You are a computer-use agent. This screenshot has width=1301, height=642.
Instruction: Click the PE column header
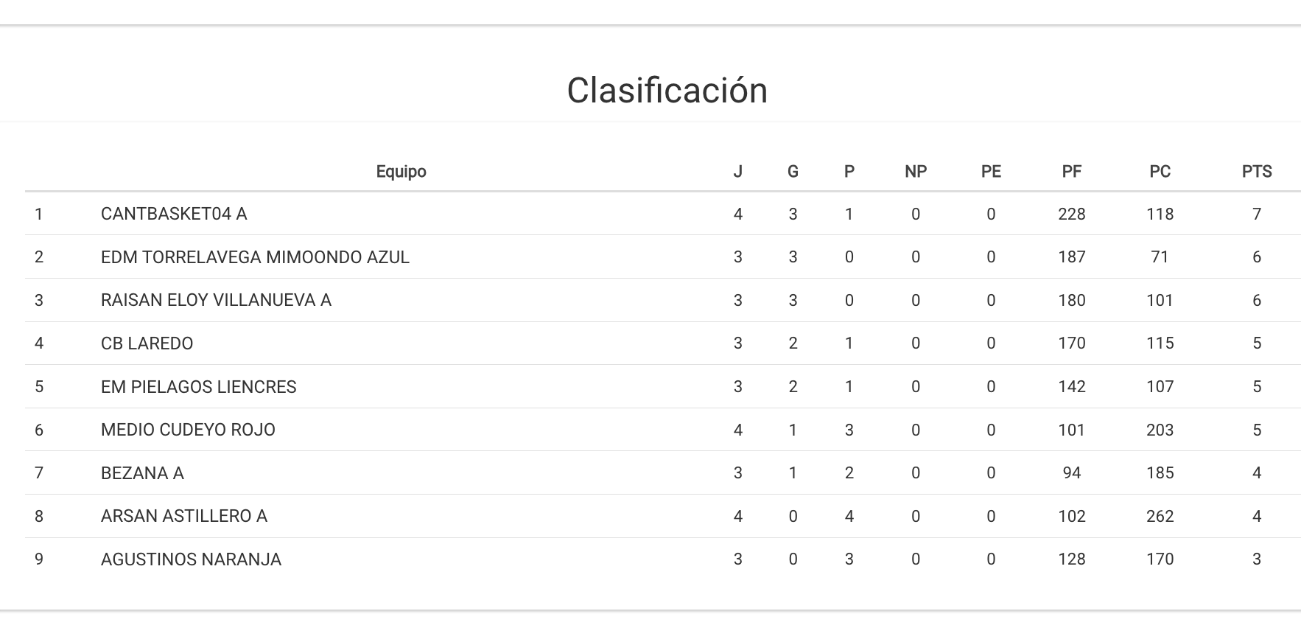tap(991, 172)
